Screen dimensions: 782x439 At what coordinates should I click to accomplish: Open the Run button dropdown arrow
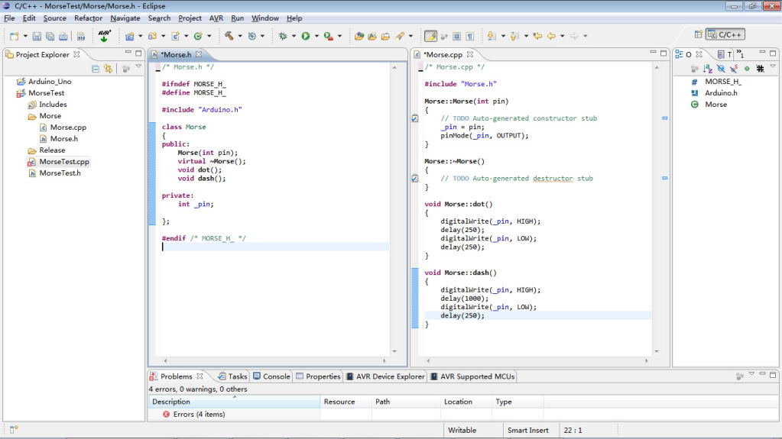click(x=316, y=36)
